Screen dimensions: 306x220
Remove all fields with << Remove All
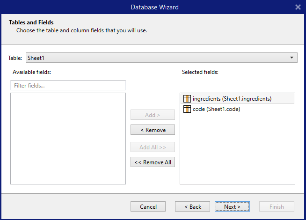153,162
